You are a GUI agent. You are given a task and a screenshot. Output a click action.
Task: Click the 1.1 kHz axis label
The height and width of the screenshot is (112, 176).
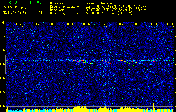pos(2,36)
